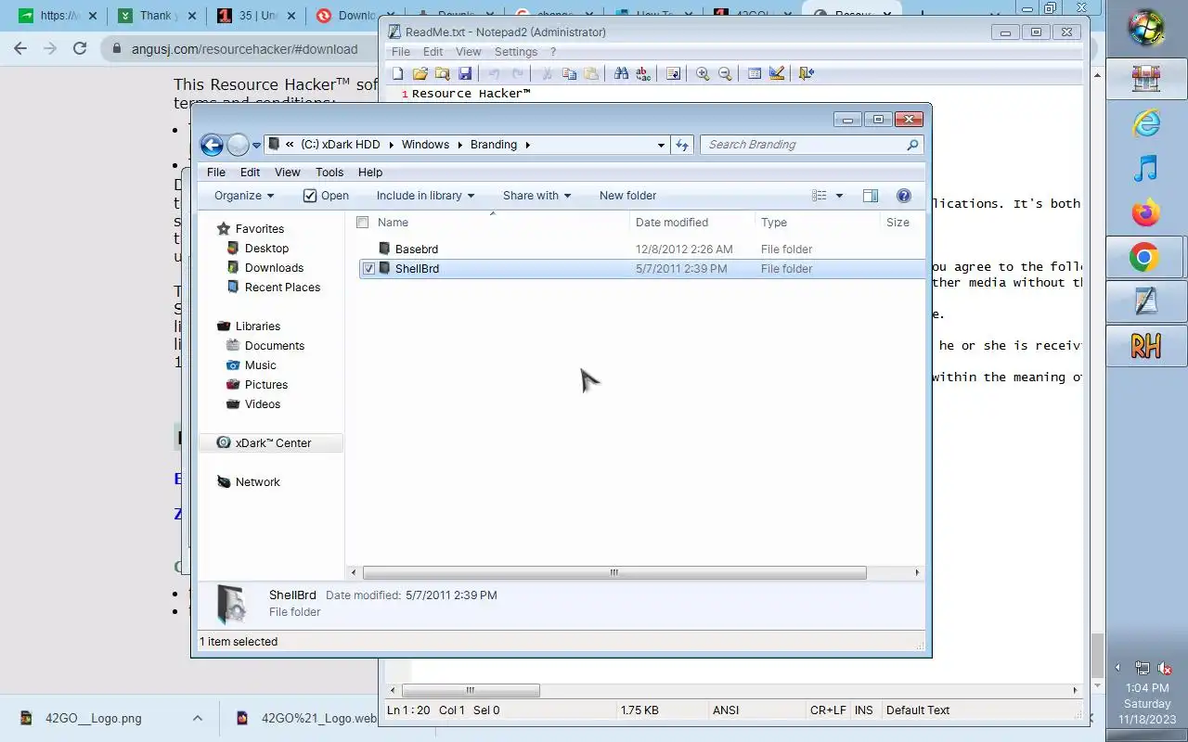Click the Customize Schemes icon in Notepad2
This screenshot has height=742, width=1188.
pos(777,73)
